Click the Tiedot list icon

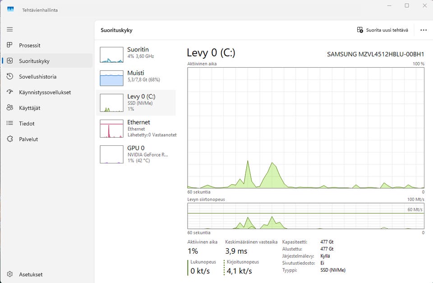pyautogui.click(x=9, y=123)
